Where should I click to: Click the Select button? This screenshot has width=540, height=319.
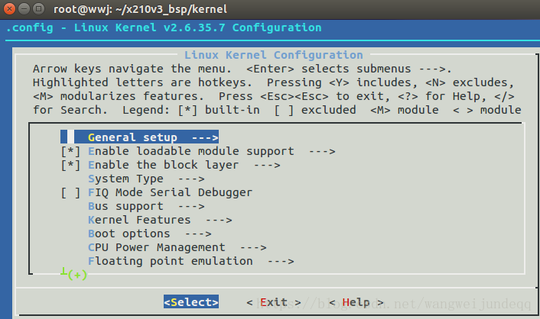(x=191, y=302)
